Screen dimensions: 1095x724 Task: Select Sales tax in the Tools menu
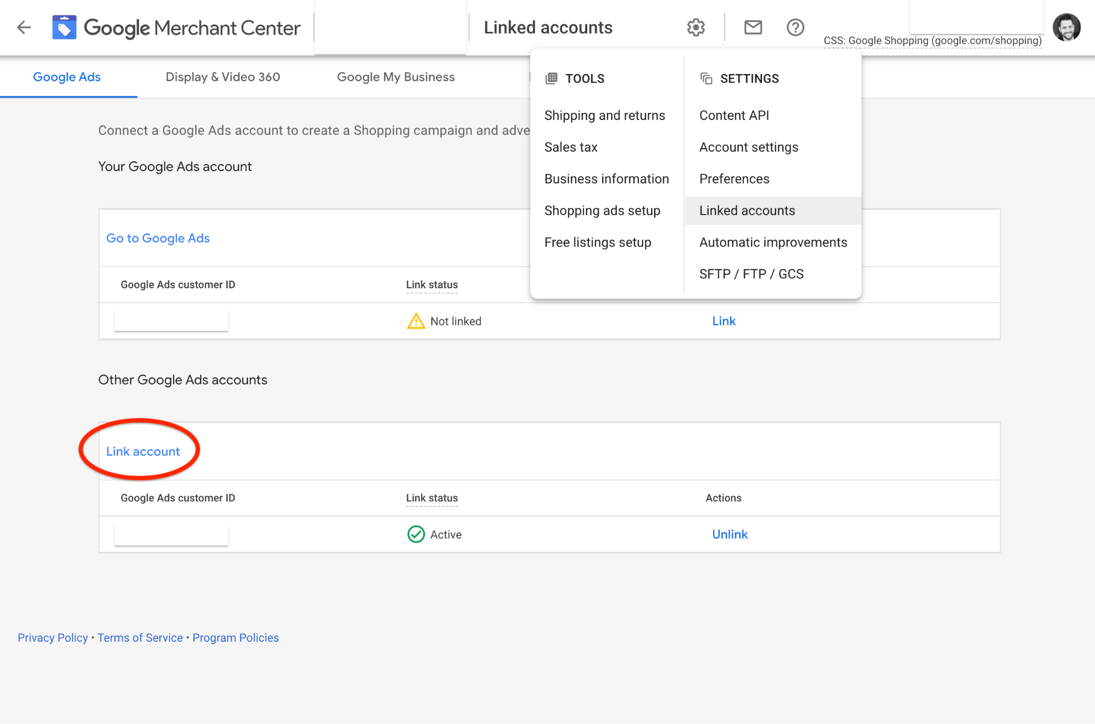click(x=571, y=147)
